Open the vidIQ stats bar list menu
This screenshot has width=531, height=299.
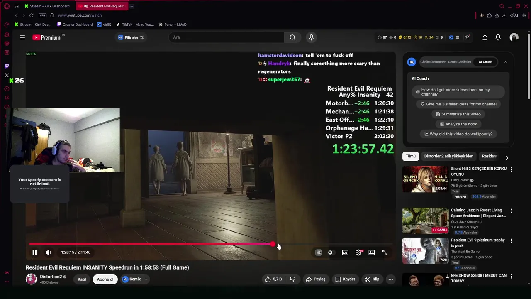pyautogui.click(x=457, y=37)
